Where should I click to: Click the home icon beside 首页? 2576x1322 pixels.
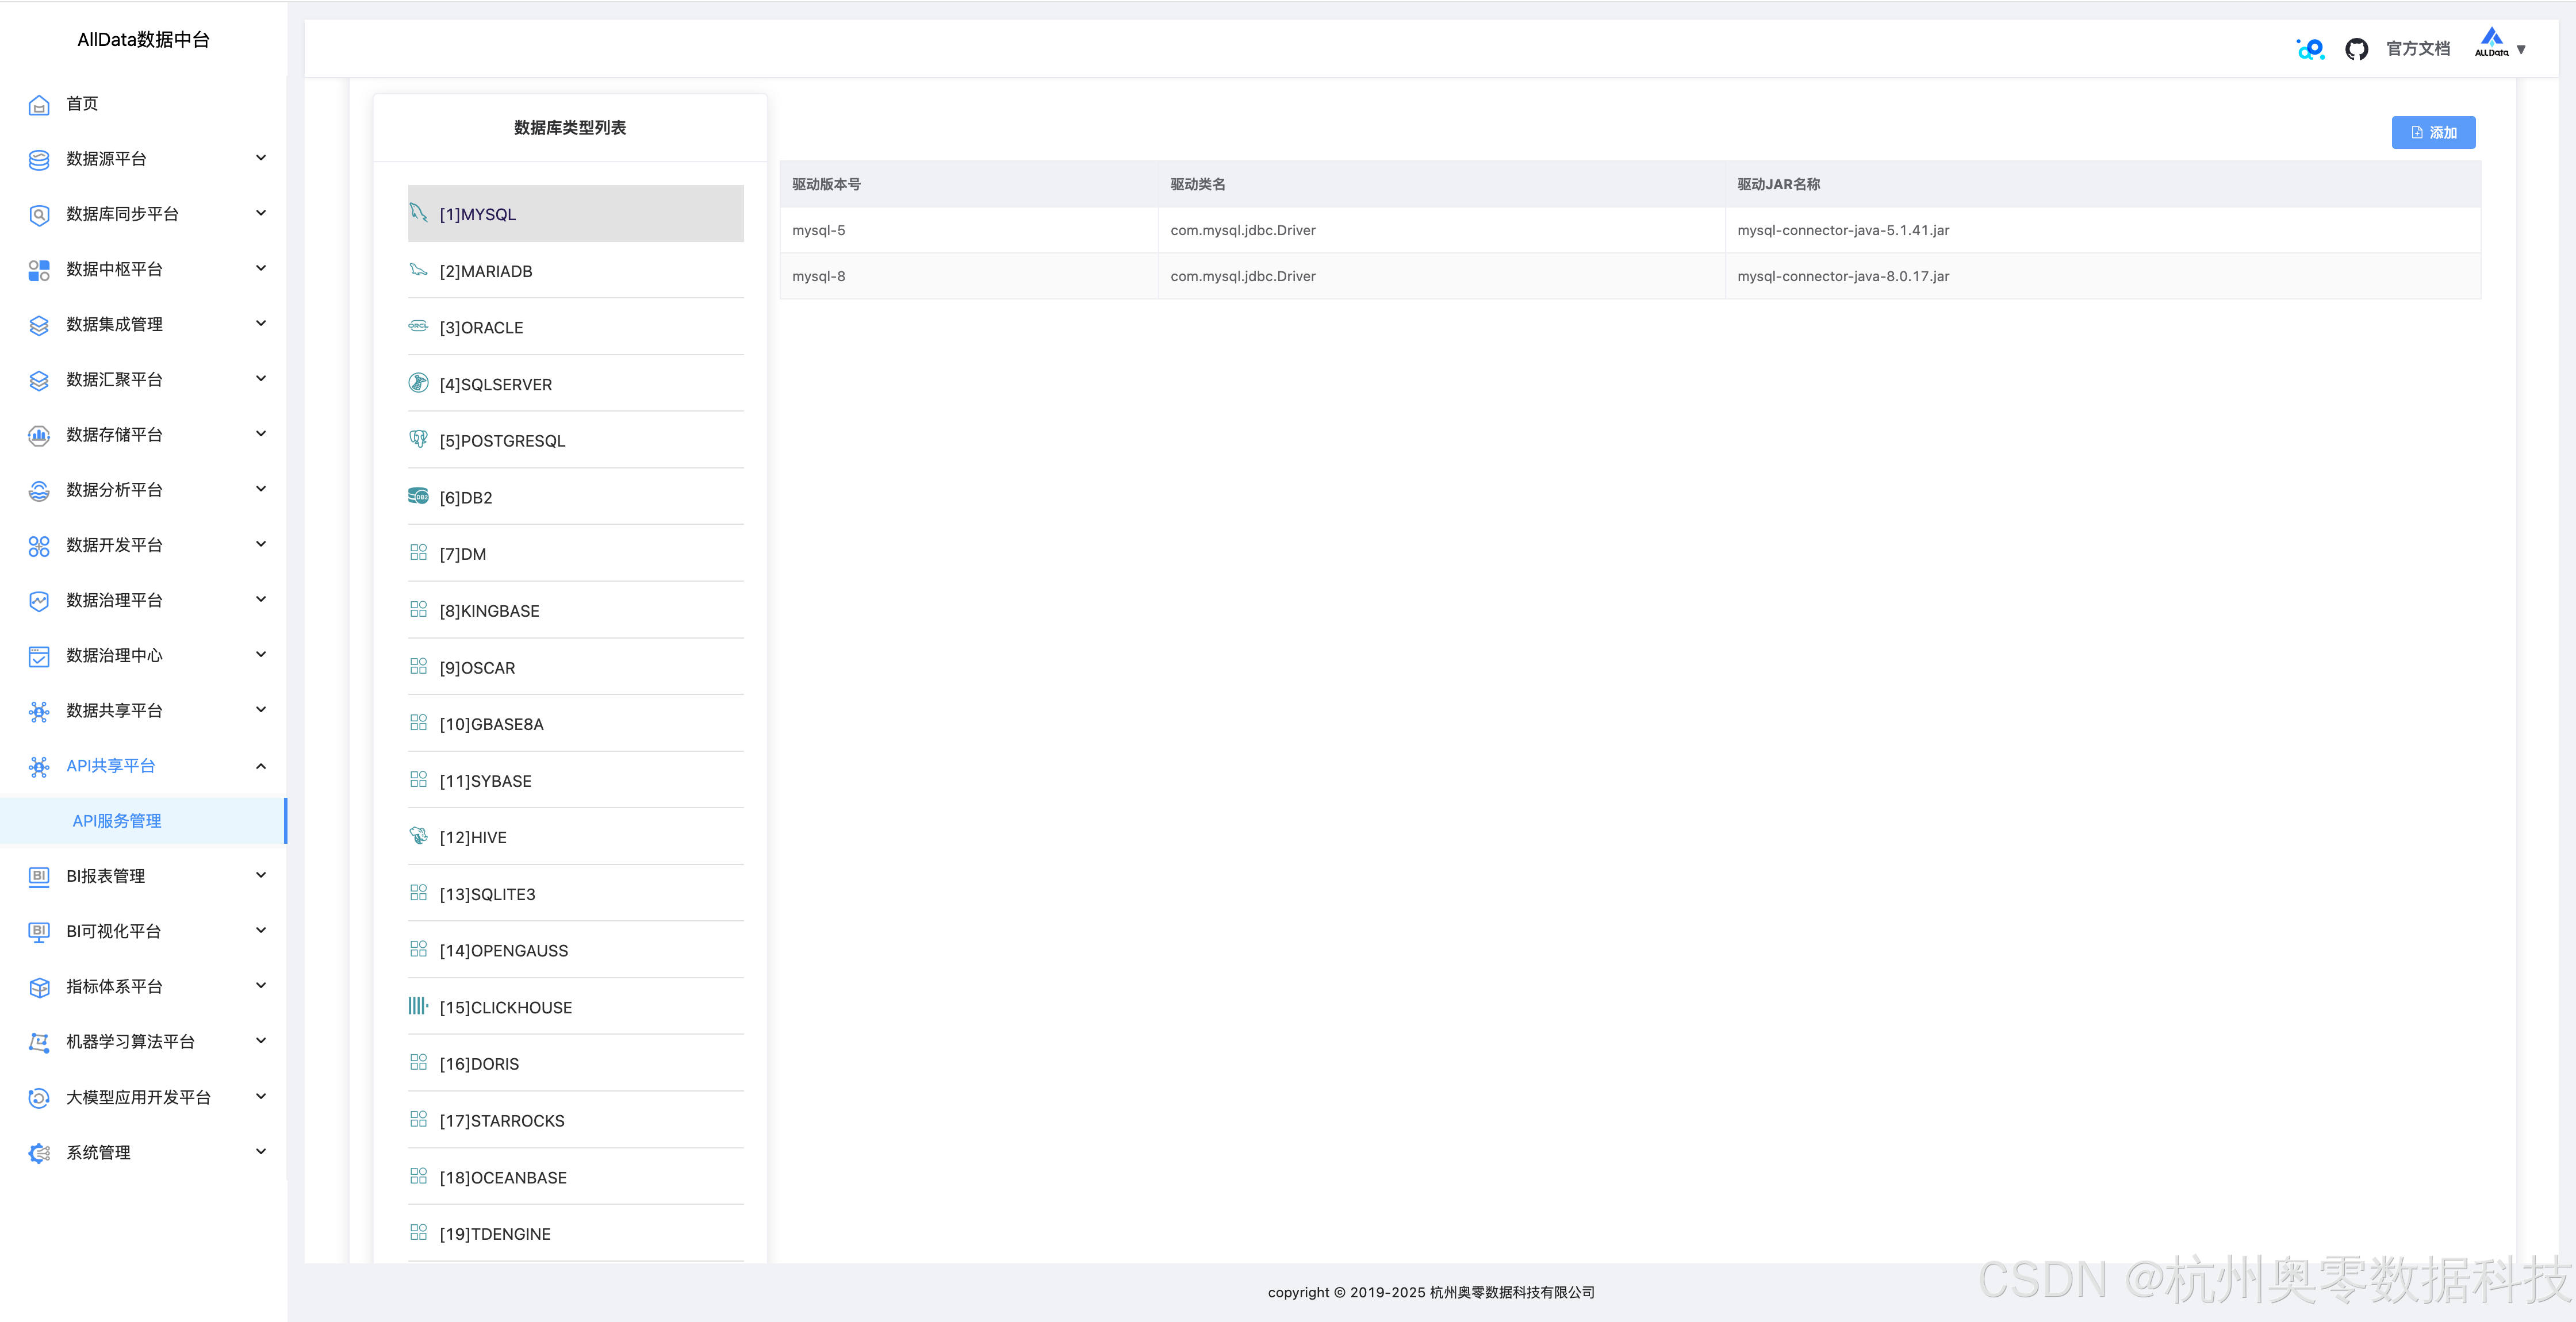pyautogui.click(x=39, y=105)
